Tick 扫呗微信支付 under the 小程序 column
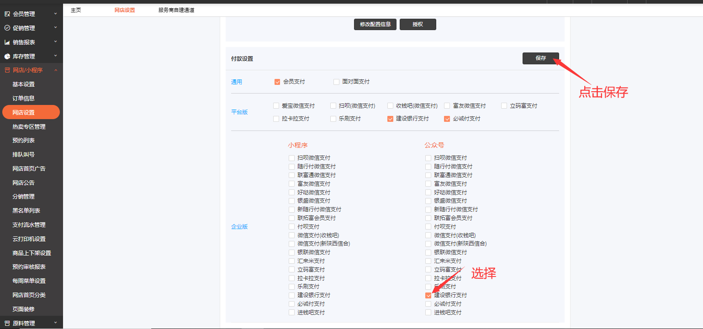 pos(292,158)
